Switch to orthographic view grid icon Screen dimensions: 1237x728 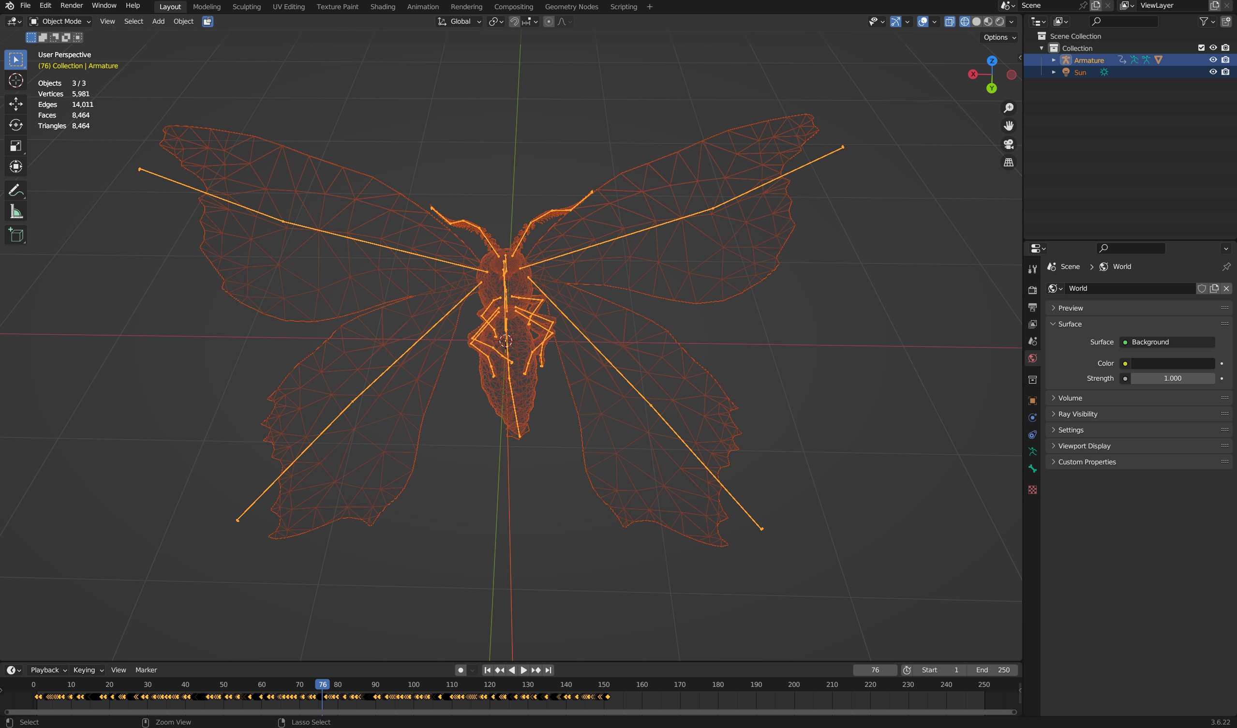[x=1009, y=163]
